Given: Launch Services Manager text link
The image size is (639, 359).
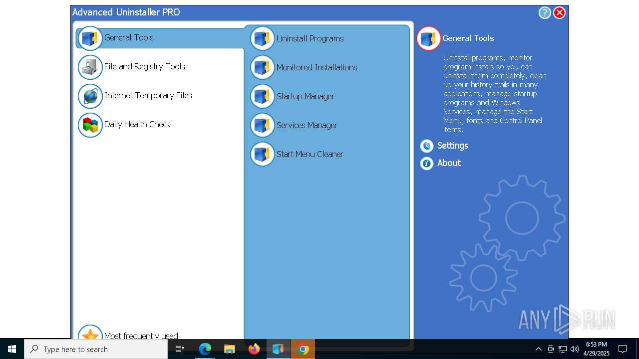Looking at the screenshot, I should (307, 125).
